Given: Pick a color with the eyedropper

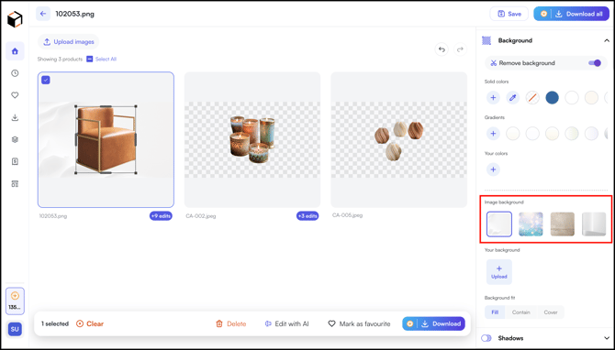Looking at the screenshot, I should coord(512,97).
